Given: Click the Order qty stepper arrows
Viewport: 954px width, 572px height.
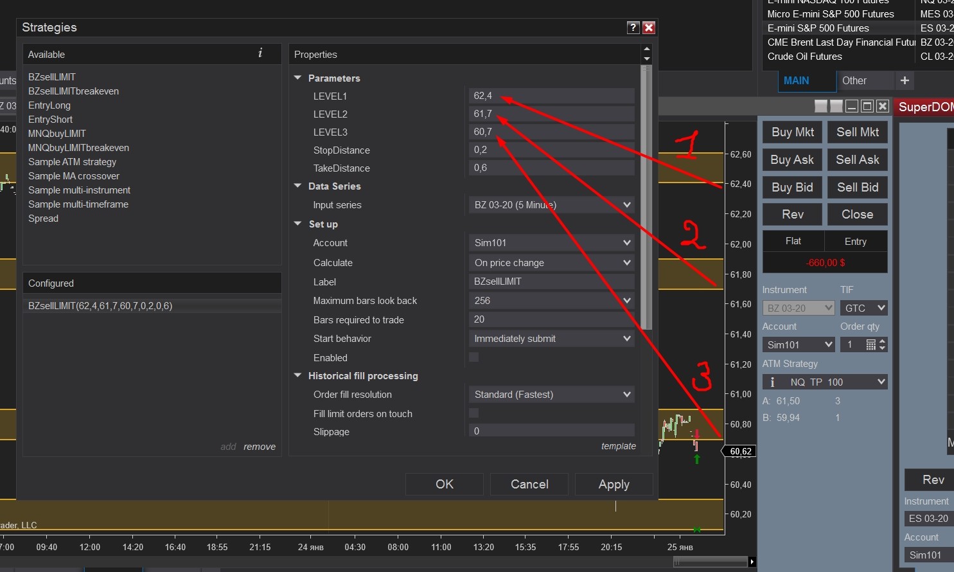Looking at the screenshot, I should tap(882, 345).
